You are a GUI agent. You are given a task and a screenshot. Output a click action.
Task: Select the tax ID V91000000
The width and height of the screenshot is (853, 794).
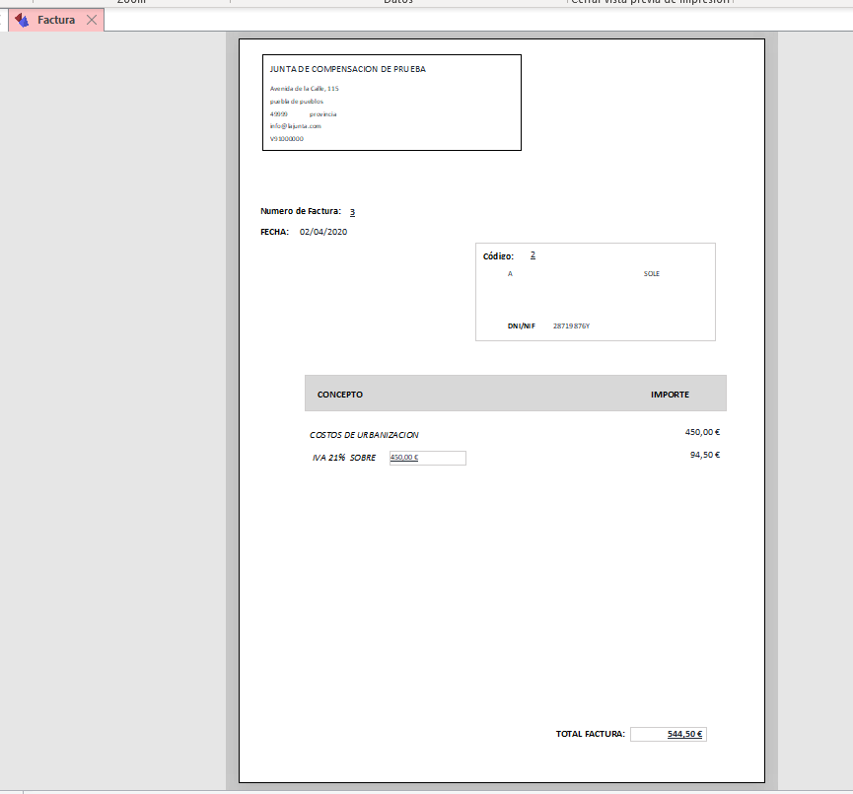pos(286,139)
